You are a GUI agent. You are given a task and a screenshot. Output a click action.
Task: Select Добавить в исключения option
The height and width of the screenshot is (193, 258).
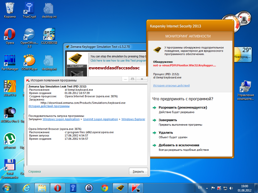pyautogui.click(x=179, y=145)
